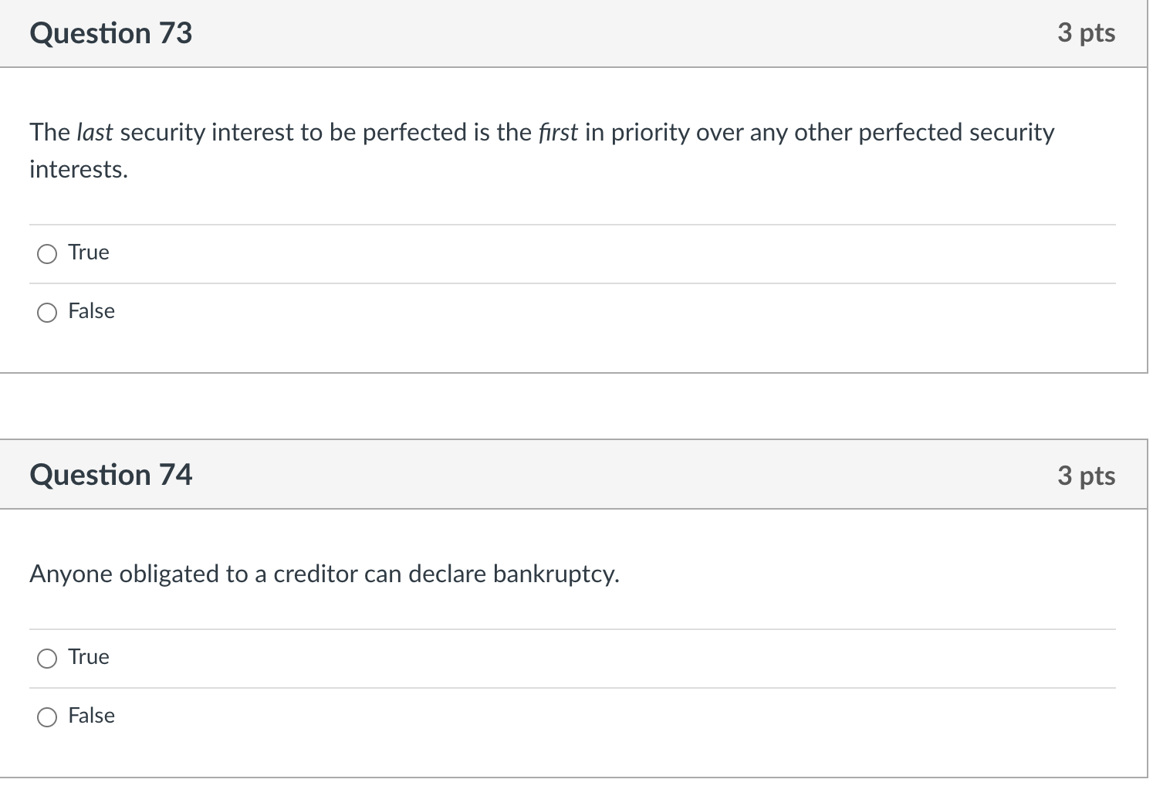Screen dimensions: 1153x786
Task: Click the "True" label text under Question 74
Action: point(89,657)
